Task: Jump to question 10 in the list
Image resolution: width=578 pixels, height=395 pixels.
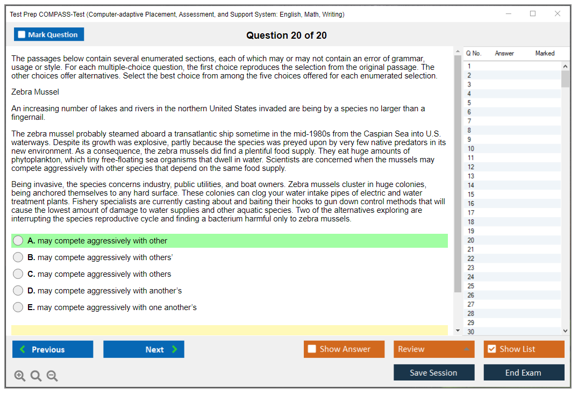Action: 471,148
